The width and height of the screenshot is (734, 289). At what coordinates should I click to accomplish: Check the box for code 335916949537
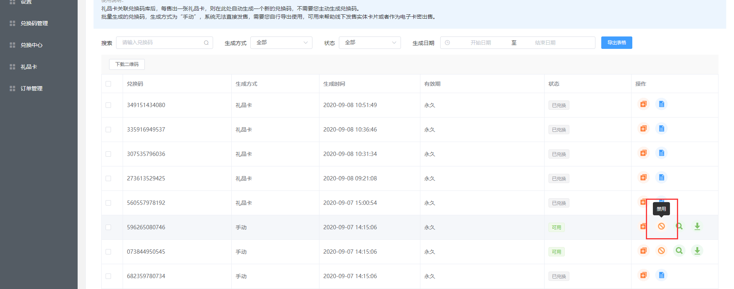108,130
